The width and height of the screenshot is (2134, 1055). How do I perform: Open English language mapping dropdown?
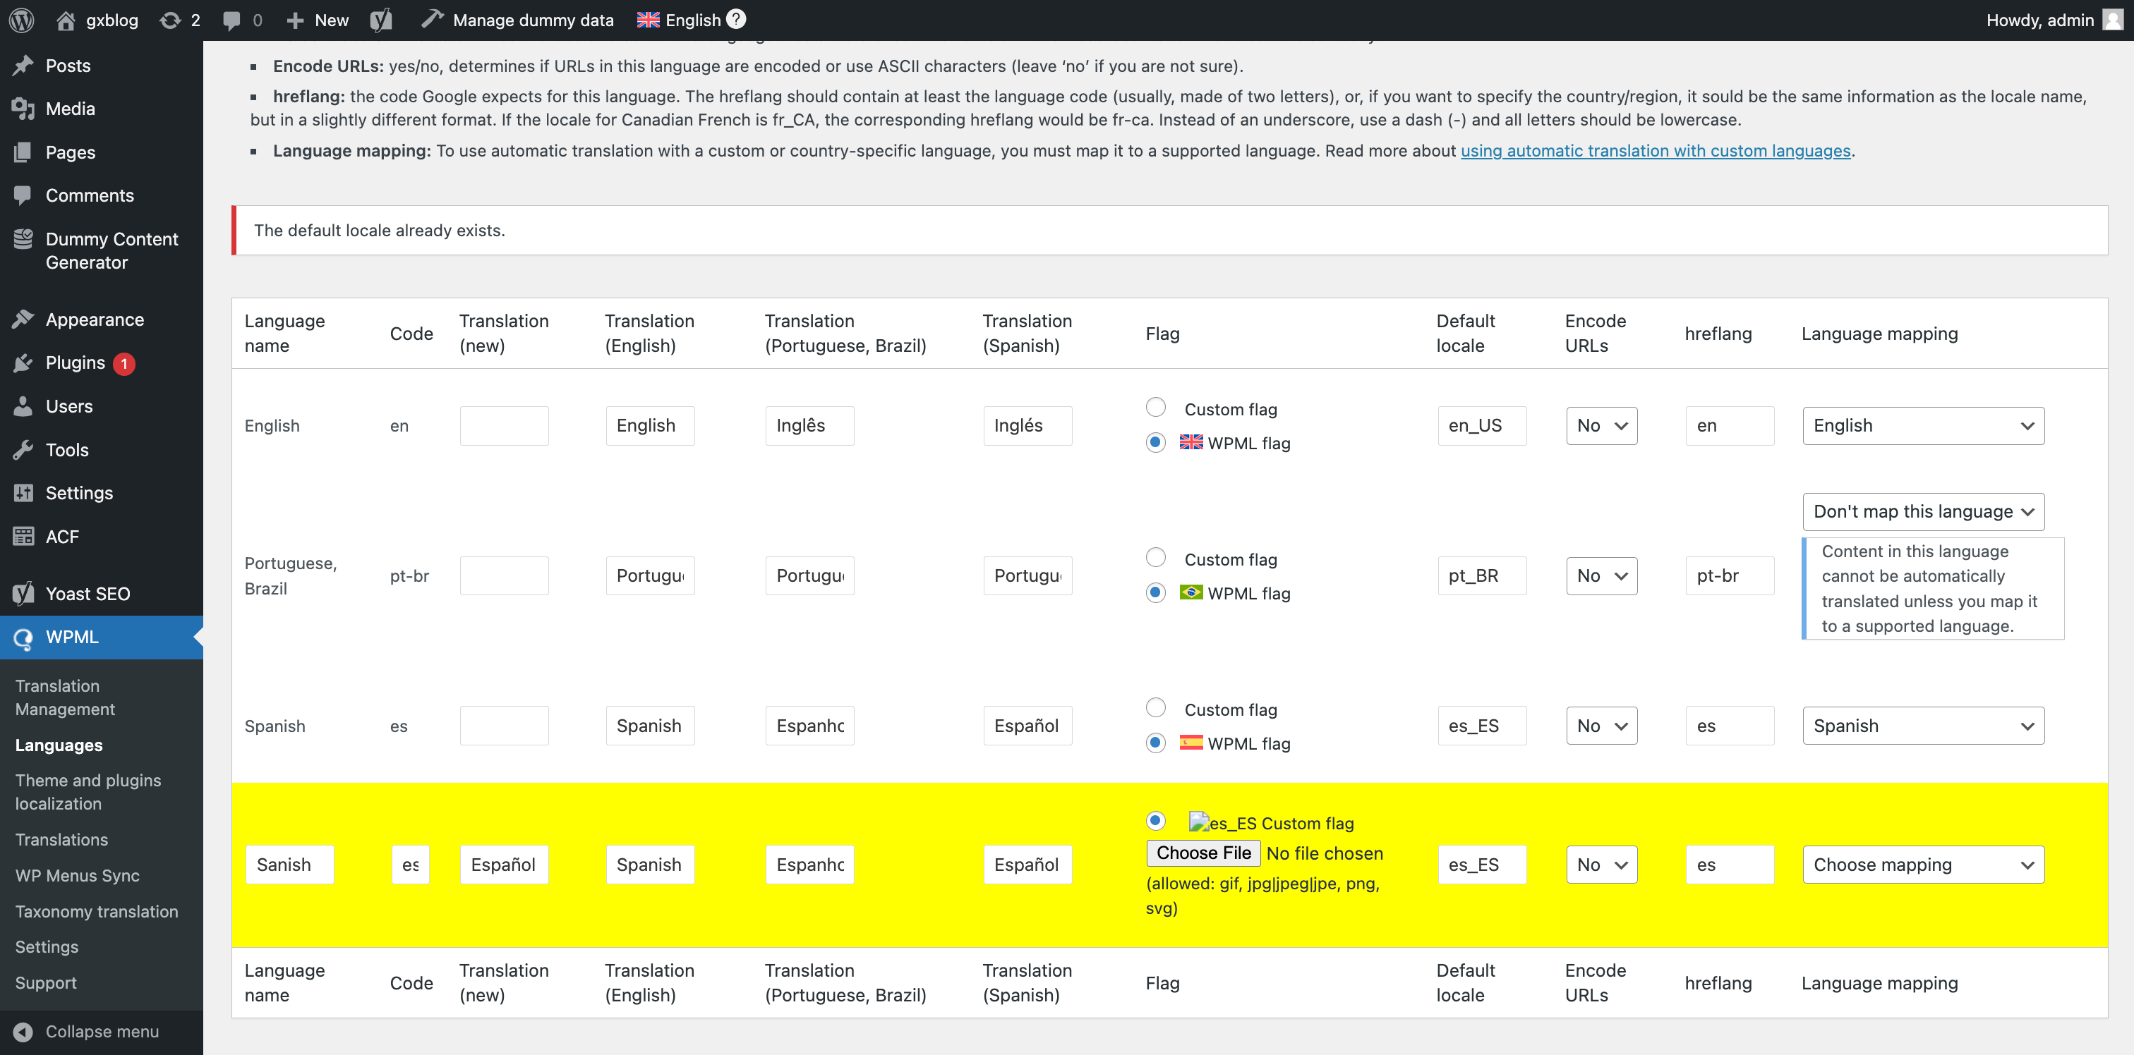(x=1923, y=426)
